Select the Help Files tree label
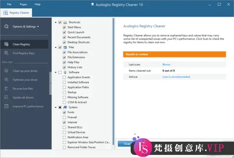 [73, 62]
